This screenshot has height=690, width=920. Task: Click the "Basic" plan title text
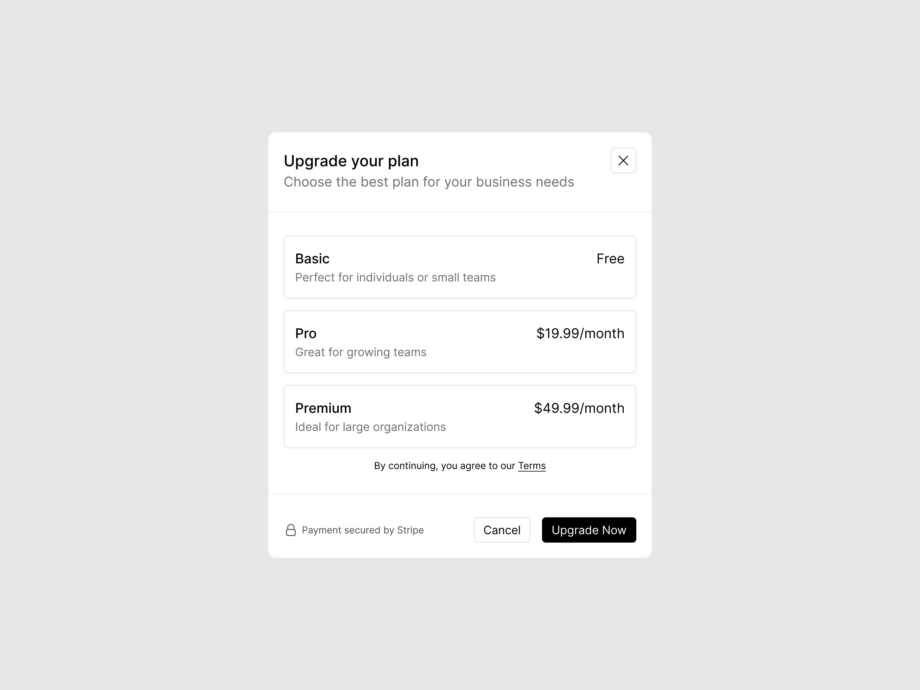point(312,259)
